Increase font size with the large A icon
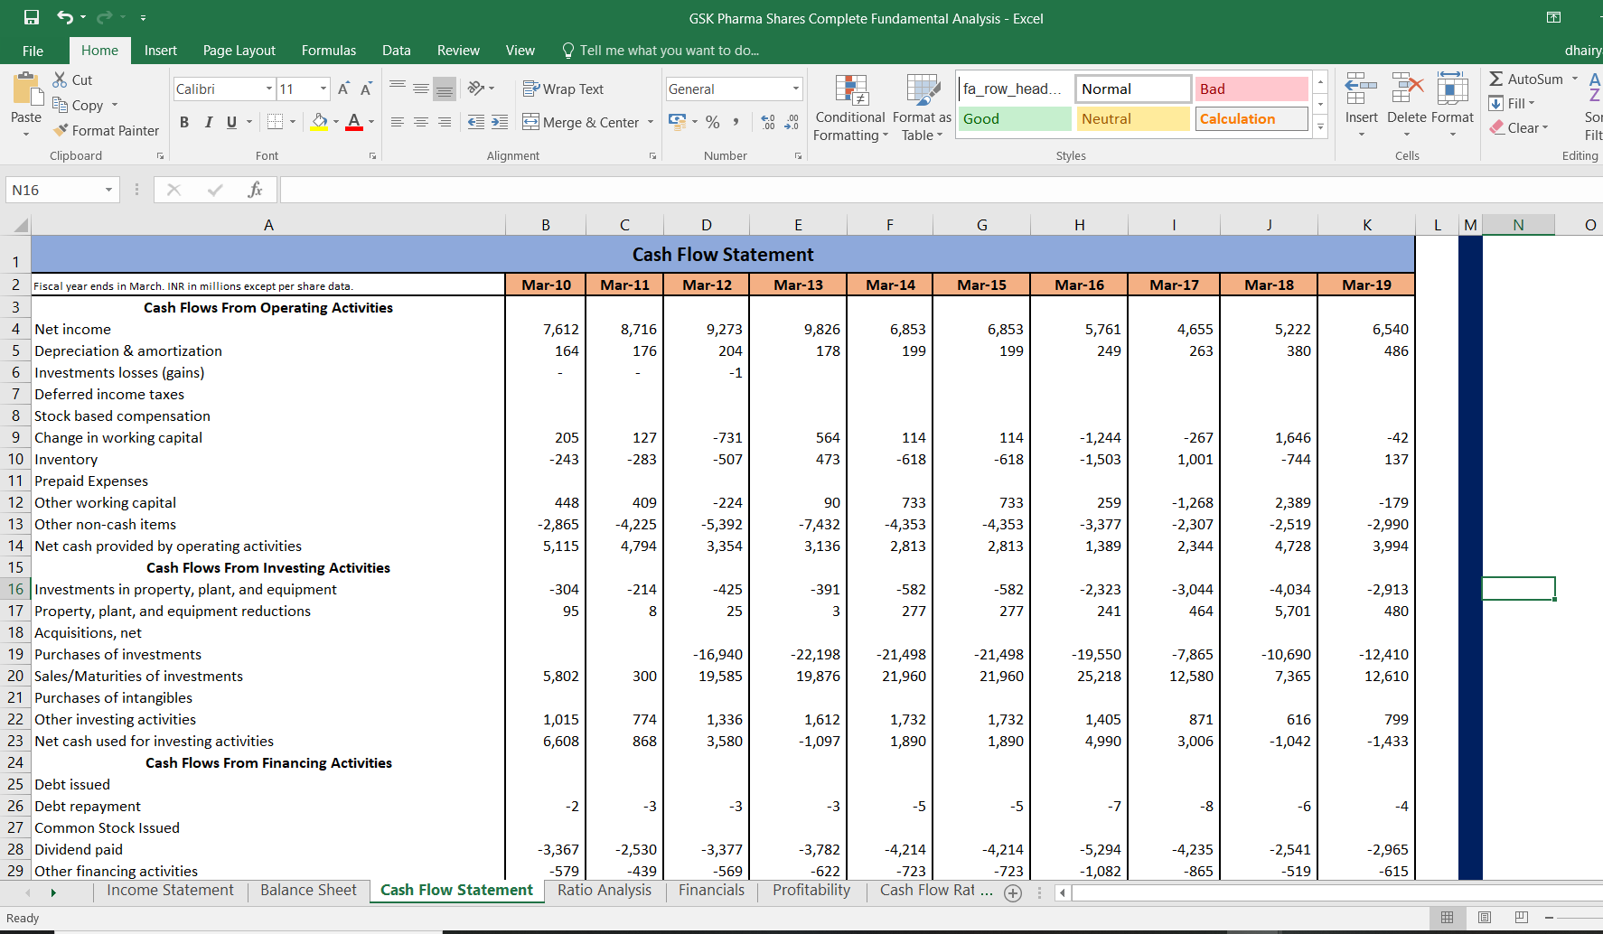 tap(343, 89)
